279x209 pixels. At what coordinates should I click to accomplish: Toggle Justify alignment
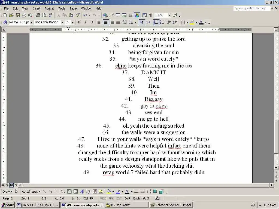click(118, 22)
